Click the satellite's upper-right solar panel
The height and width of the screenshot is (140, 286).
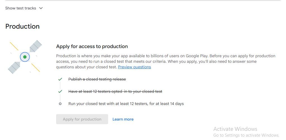(35, 46)
